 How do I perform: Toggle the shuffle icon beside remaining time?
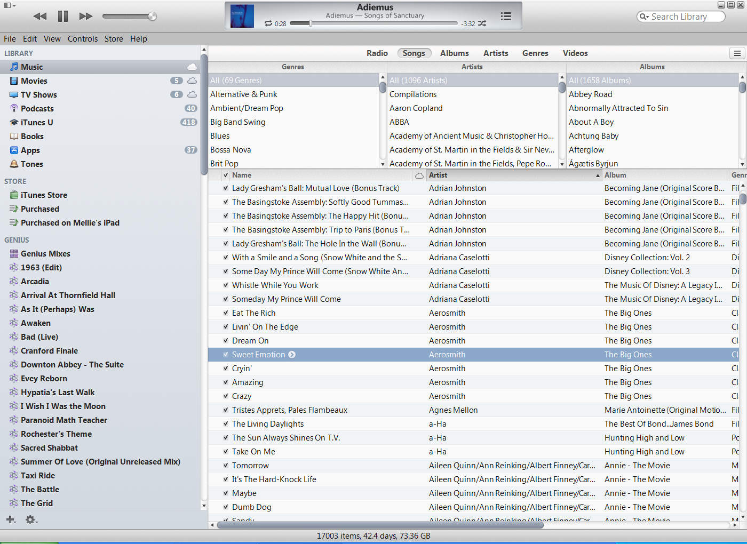(x=482, y=23)
